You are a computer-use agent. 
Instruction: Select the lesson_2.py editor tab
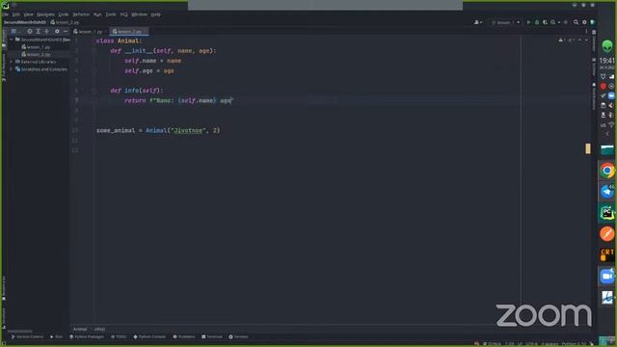(129, 32)
